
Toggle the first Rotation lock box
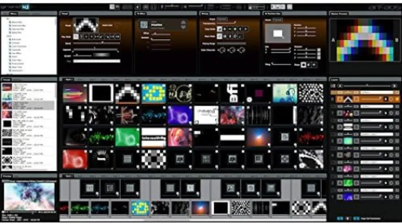click(x=319, y=50)
